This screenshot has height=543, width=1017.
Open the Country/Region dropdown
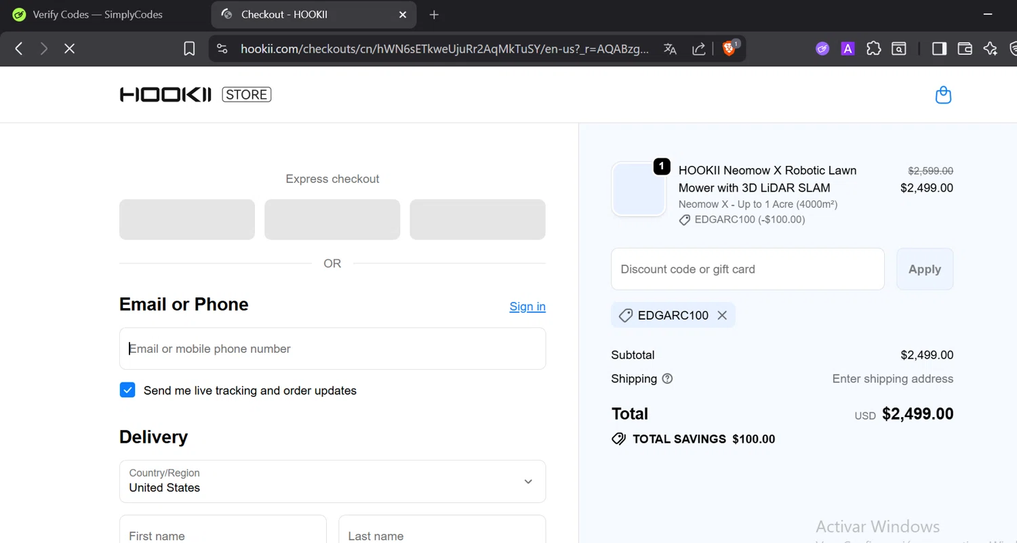332,481
